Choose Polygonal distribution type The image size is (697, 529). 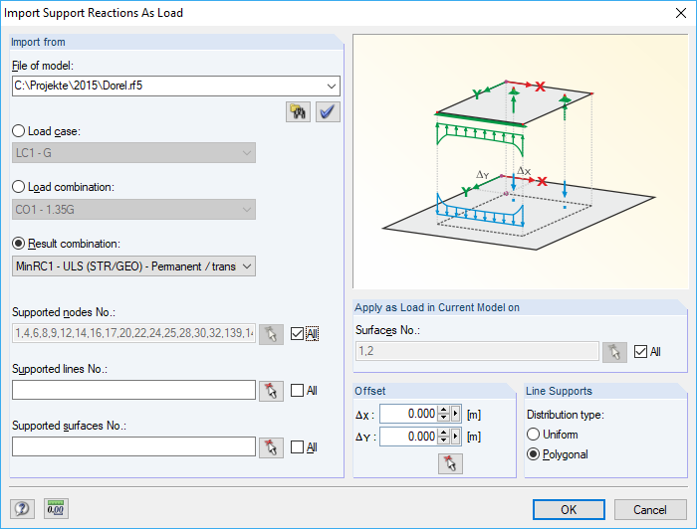click(533, 454)
